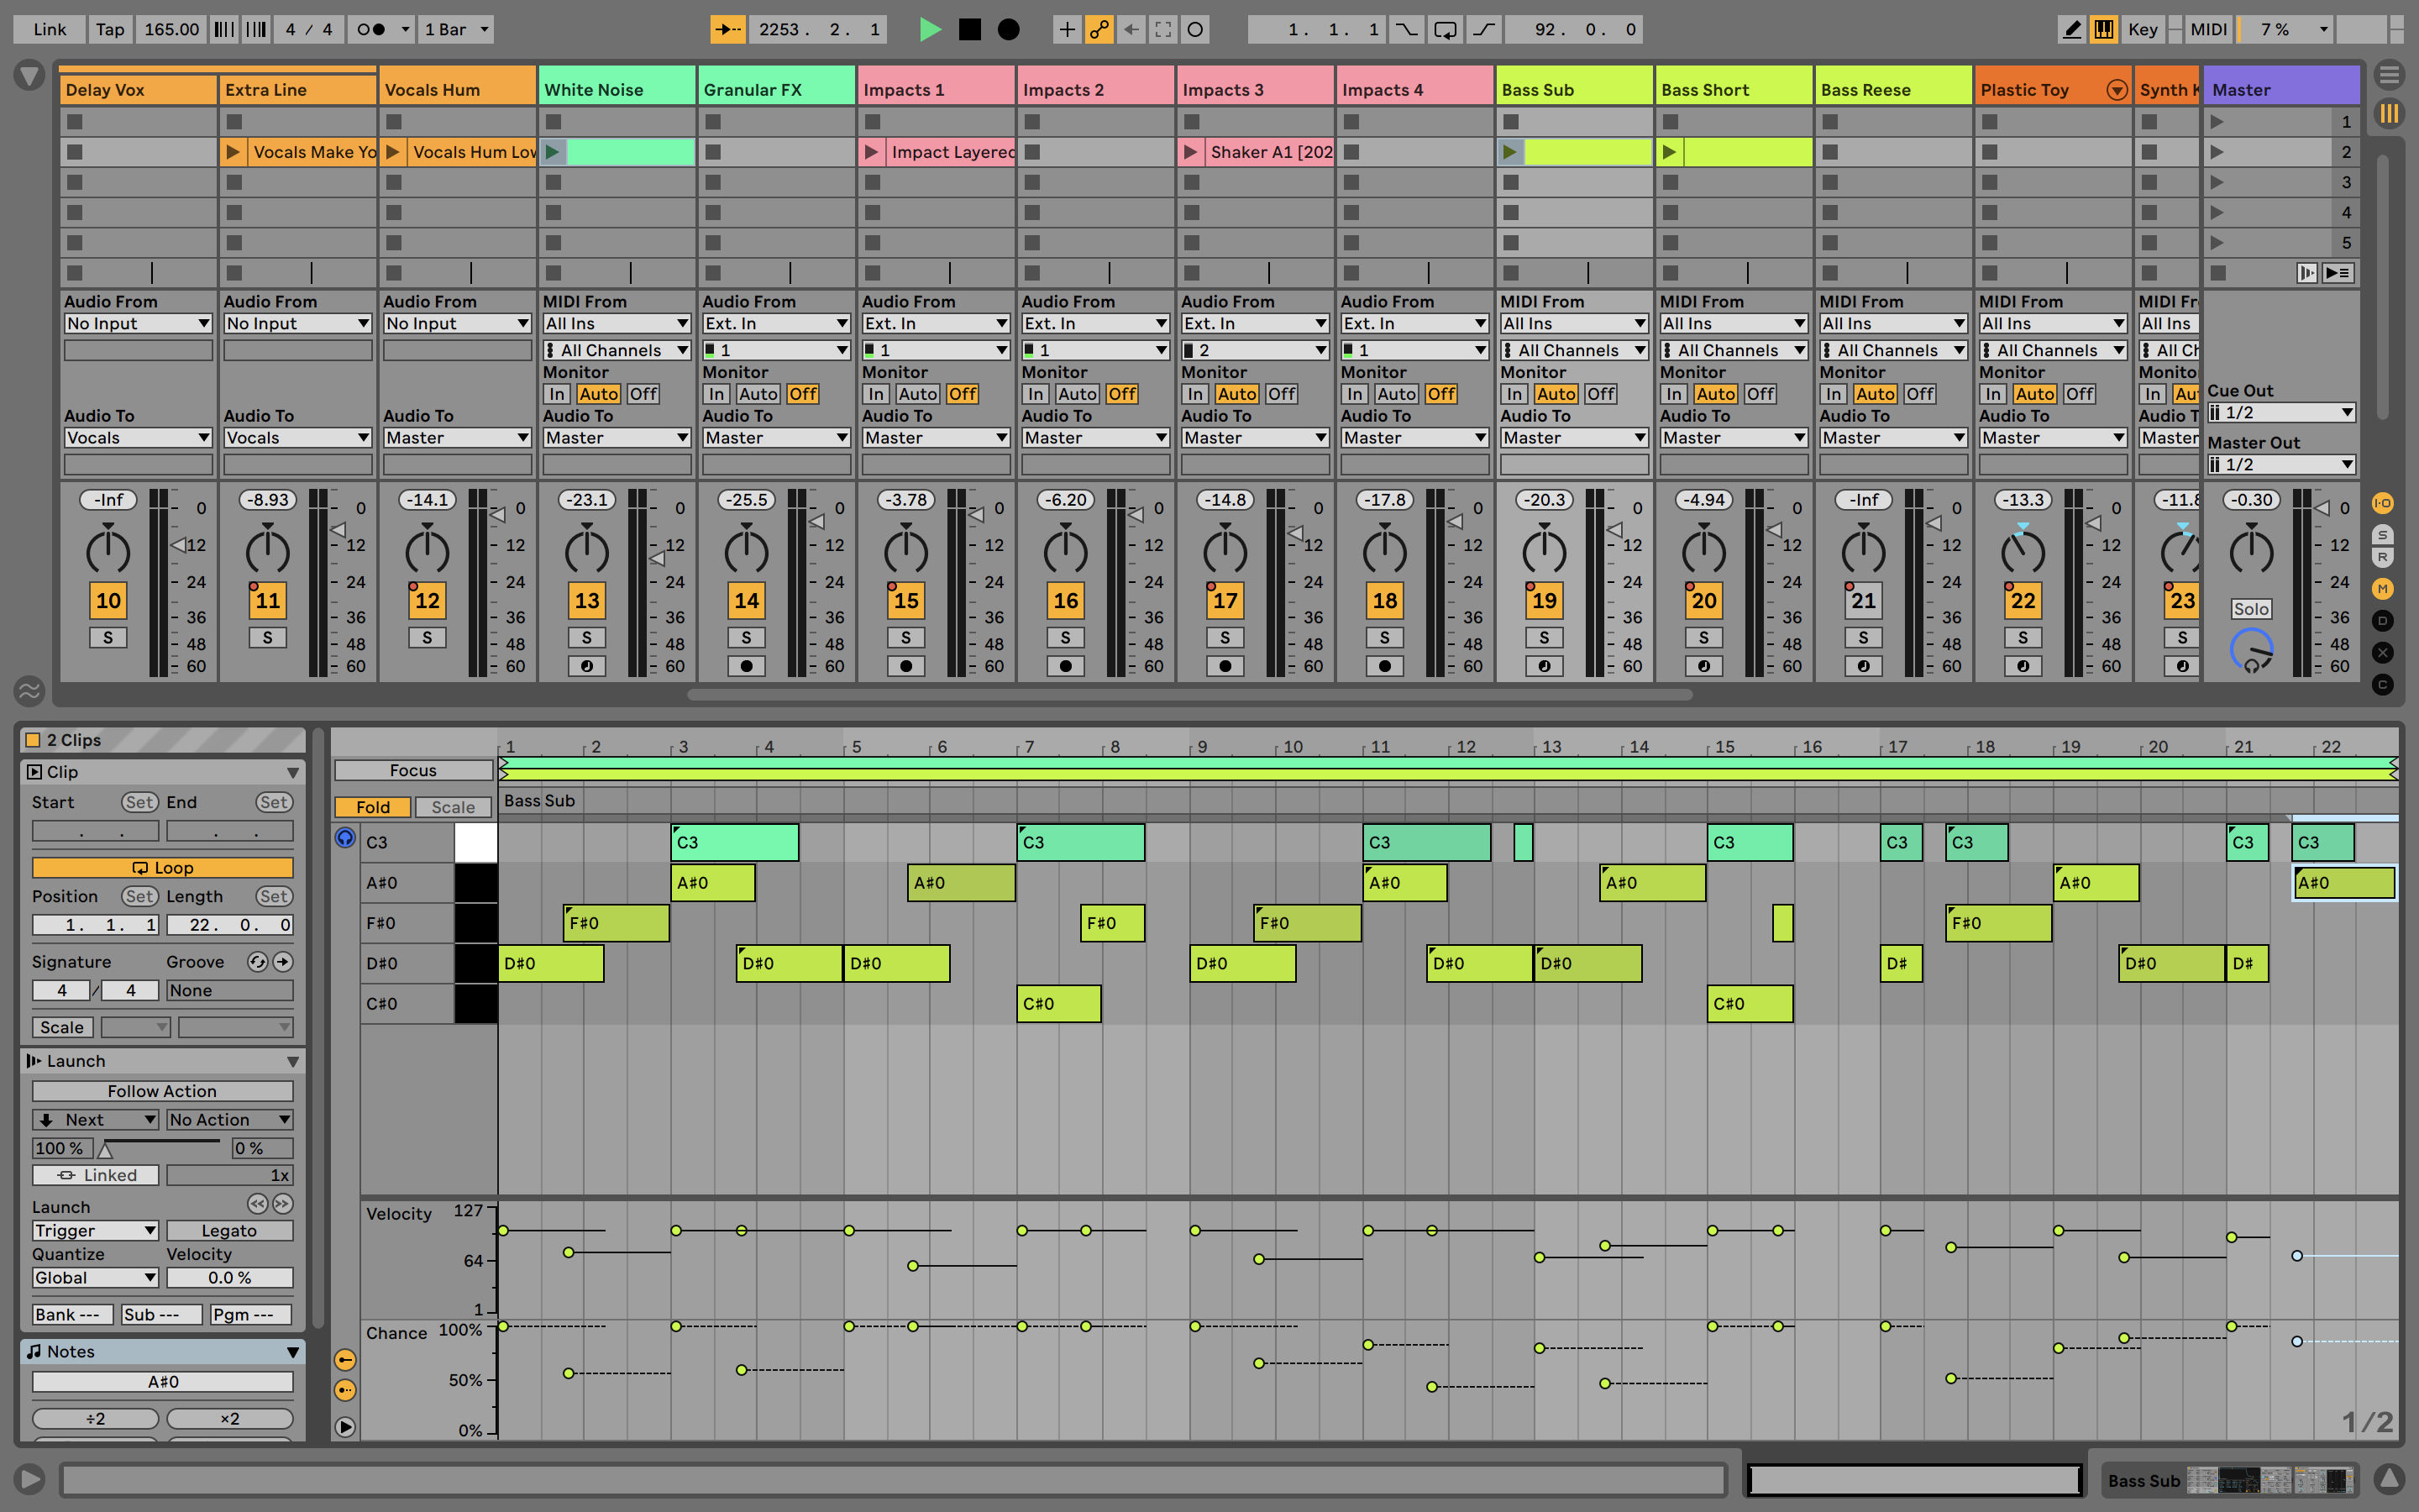Viewport: 2419px width, 1512px height.
Task: Open the MIDI From dropdown on Bass Sub
Action: click(x=1573, y=323)
